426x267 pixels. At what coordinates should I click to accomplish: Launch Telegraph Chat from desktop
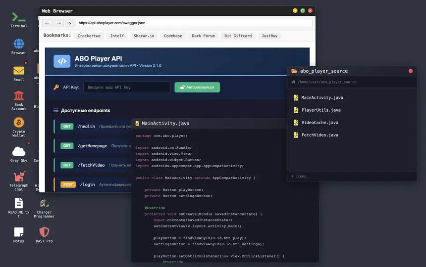pos(18,181)
